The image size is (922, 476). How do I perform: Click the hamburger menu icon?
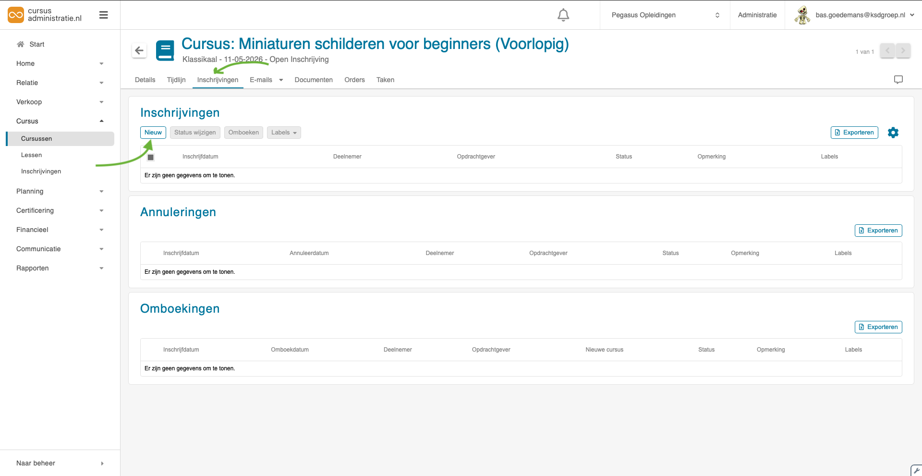[x=103, y=15]
